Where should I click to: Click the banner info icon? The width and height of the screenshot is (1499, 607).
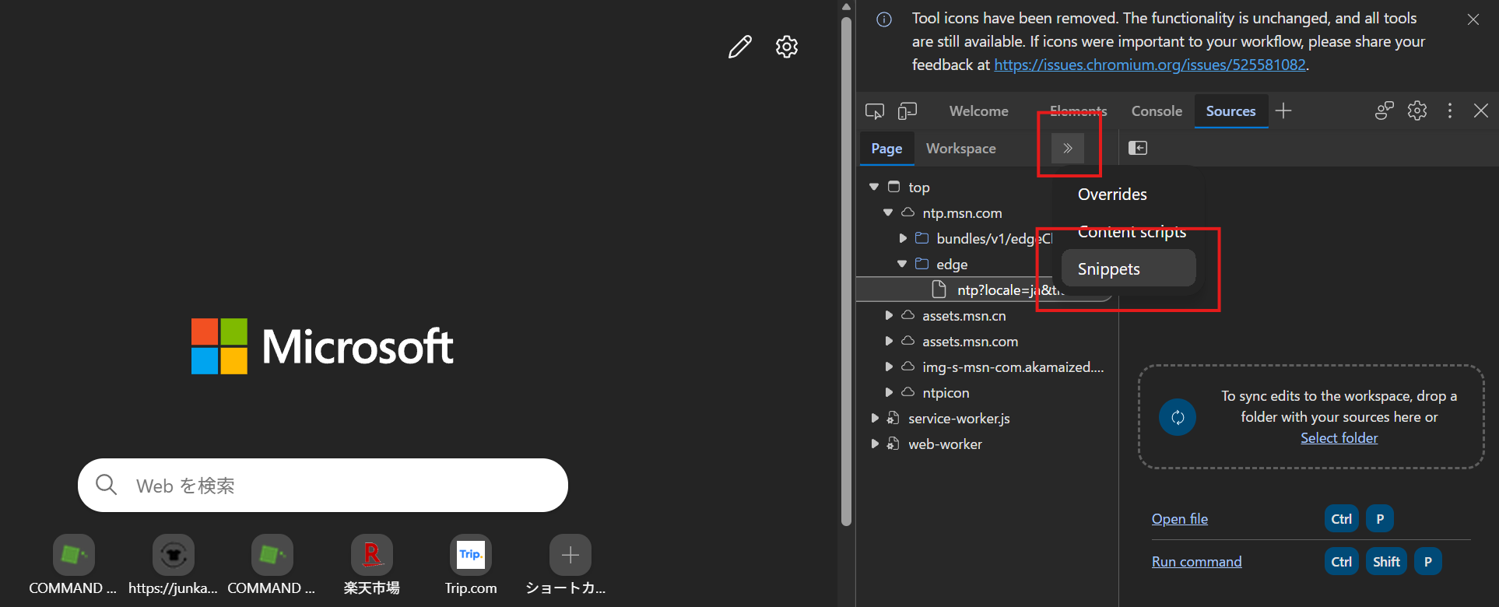point(884,19)
